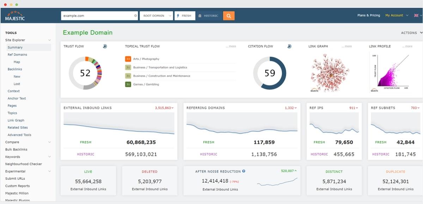Open the My Account dropdown
This screenshot has height=204, width=423.
coord(397,15)
